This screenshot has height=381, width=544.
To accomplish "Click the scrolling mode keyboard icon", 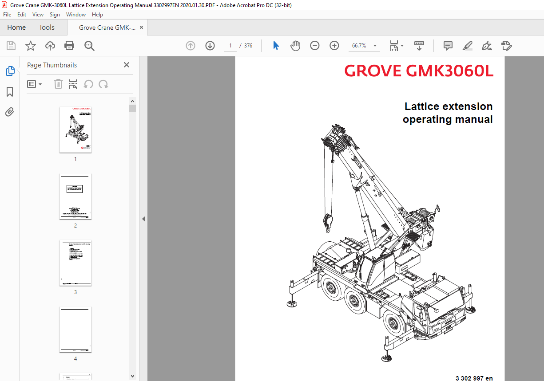I will (x=419, y=46).
